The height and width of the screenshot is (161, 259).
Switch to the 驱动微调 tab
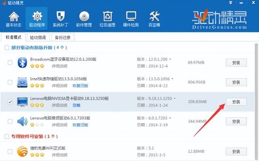pyautogui.click(x=38, y=37)
